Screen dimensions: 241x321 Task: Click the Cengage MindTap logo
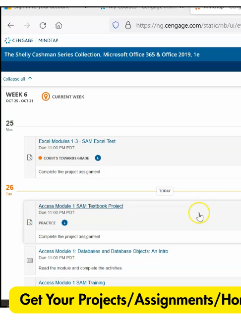pos(31,40)
